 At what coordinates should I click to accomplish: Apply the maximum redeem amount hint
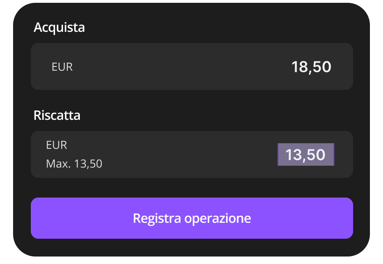click(x=74, y=164)
